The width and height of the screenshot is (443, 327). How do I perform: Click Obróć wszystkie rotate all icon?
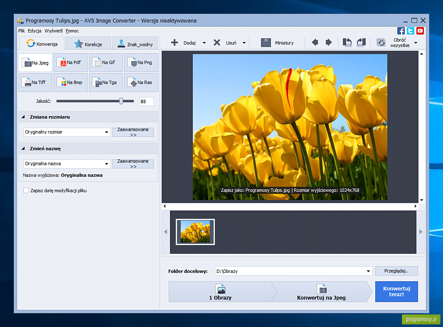tap(381, 43)
